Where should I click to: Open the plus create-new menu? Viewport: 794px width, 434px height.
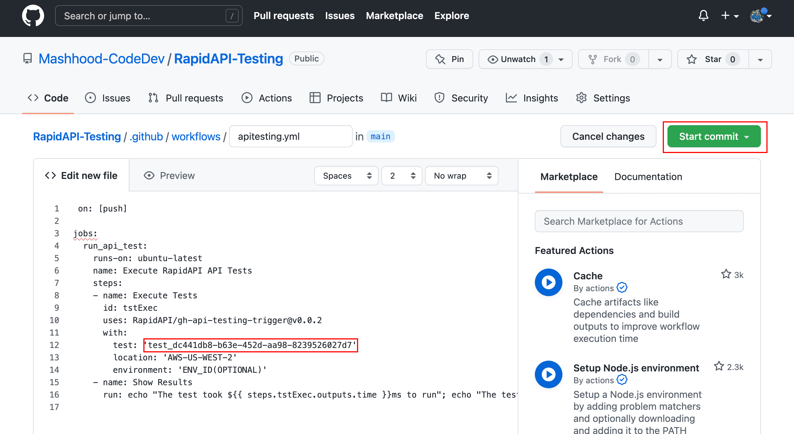point(729,16)
